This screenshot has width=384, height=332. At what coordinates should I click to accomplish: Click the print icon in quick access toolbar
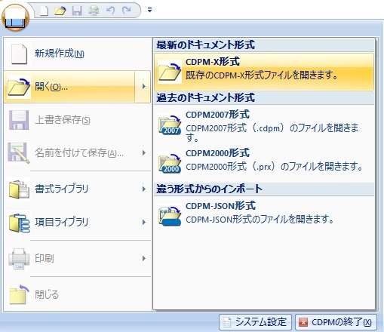[x=94, y=11]
